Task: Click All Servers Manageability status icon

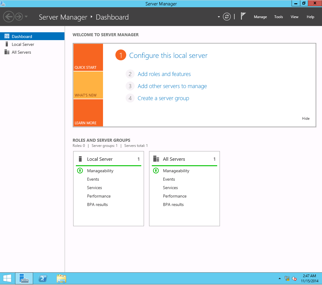Action: coord(156,171)
